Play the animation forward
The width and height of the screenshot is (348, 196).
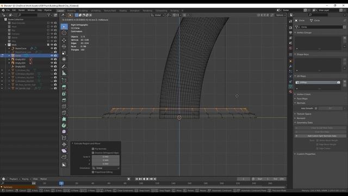(147, 179)
